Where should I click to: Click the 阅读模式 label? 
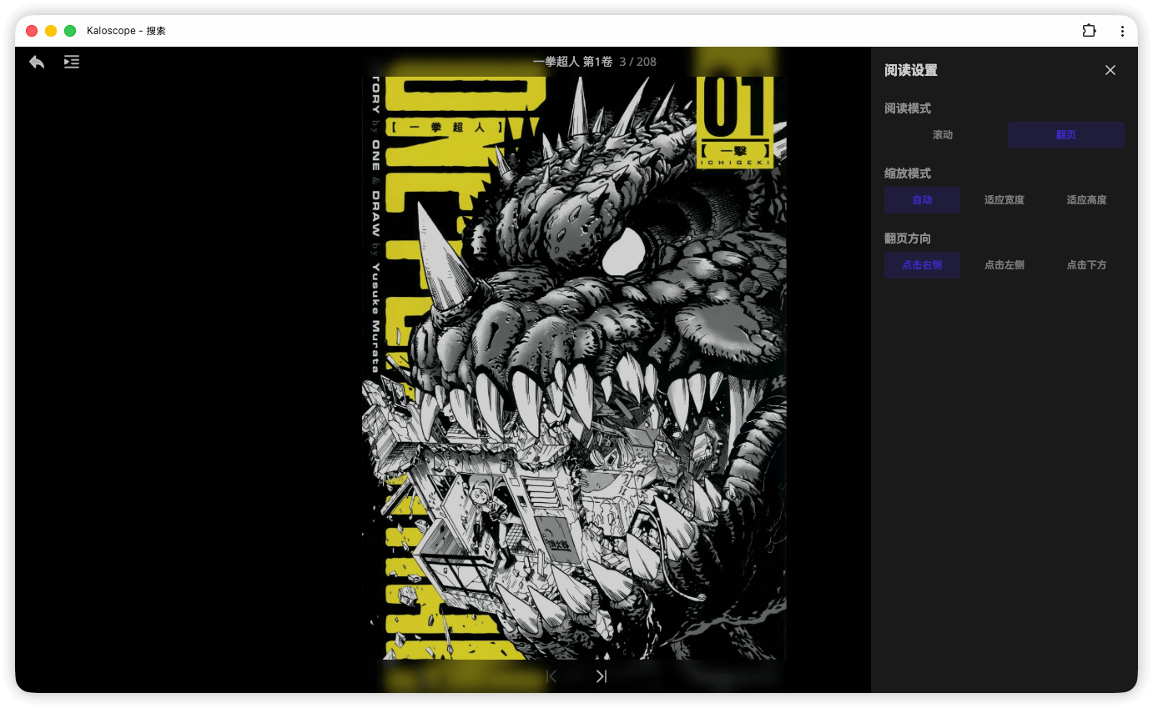(908, 108)
